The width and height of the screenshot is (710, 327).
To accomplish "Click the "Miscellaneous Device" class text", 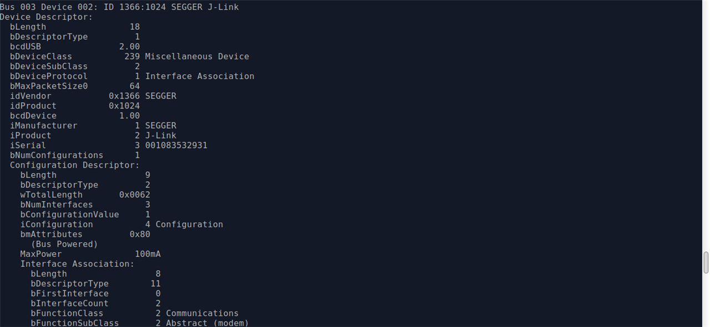I will [x=197, y=57].
